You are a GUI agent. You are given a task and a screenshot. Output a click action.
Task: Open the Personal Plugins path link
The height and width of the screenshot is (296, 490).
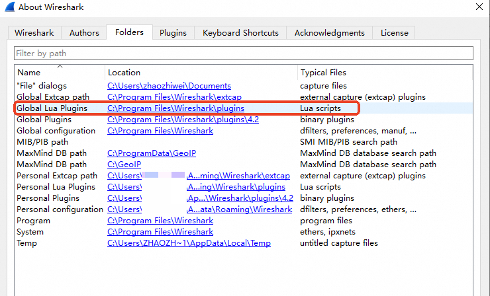[x=200, y=198]
